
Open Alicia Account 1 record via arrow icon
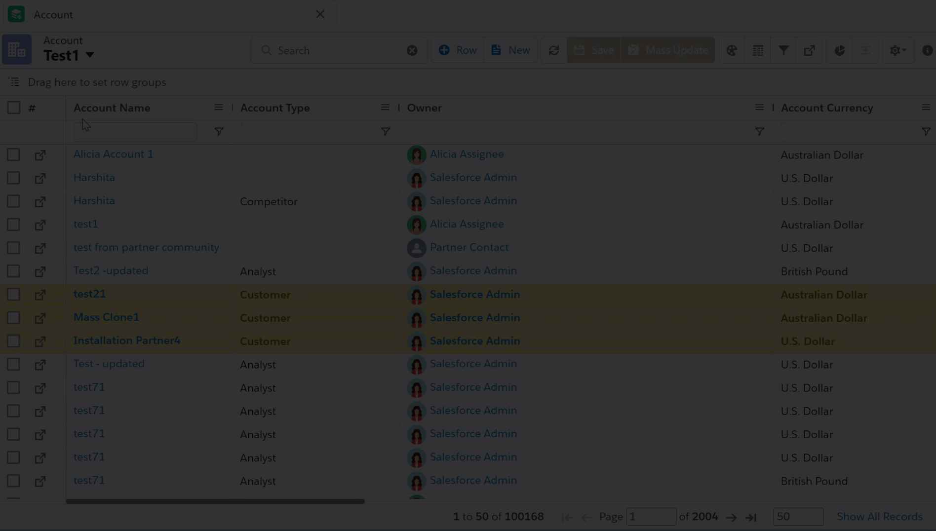40,155
